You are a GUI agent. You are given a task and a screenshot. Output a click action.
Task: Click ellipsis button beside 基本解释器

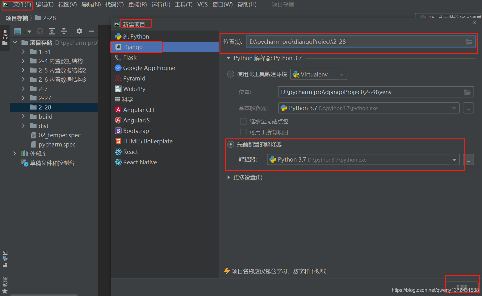pyautogui.click(x=468, y=108)
